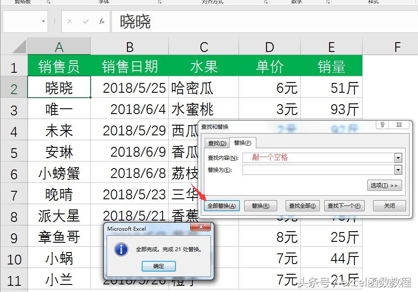Click the 全部替换 button
This screenshot has height=292, width=418.
click(x=222, y=205)
